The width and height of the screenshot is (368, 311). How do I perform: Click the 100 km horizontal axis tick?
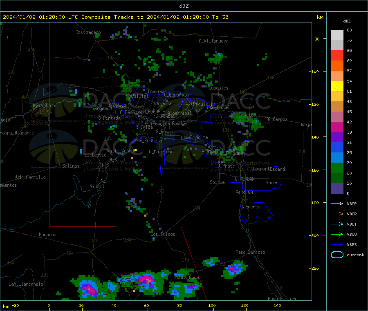(x=212, y=305)
